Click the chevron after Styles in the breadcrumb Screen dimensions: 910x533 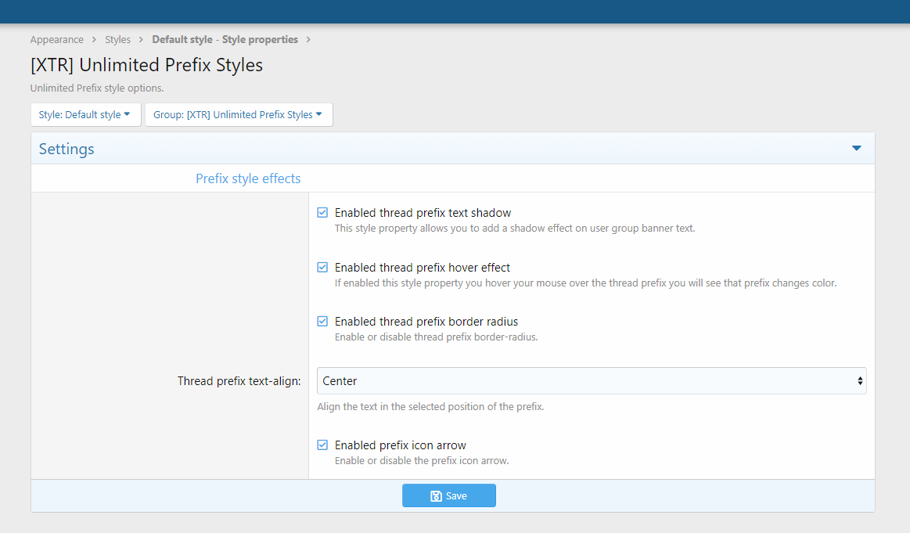click(141, 39)
